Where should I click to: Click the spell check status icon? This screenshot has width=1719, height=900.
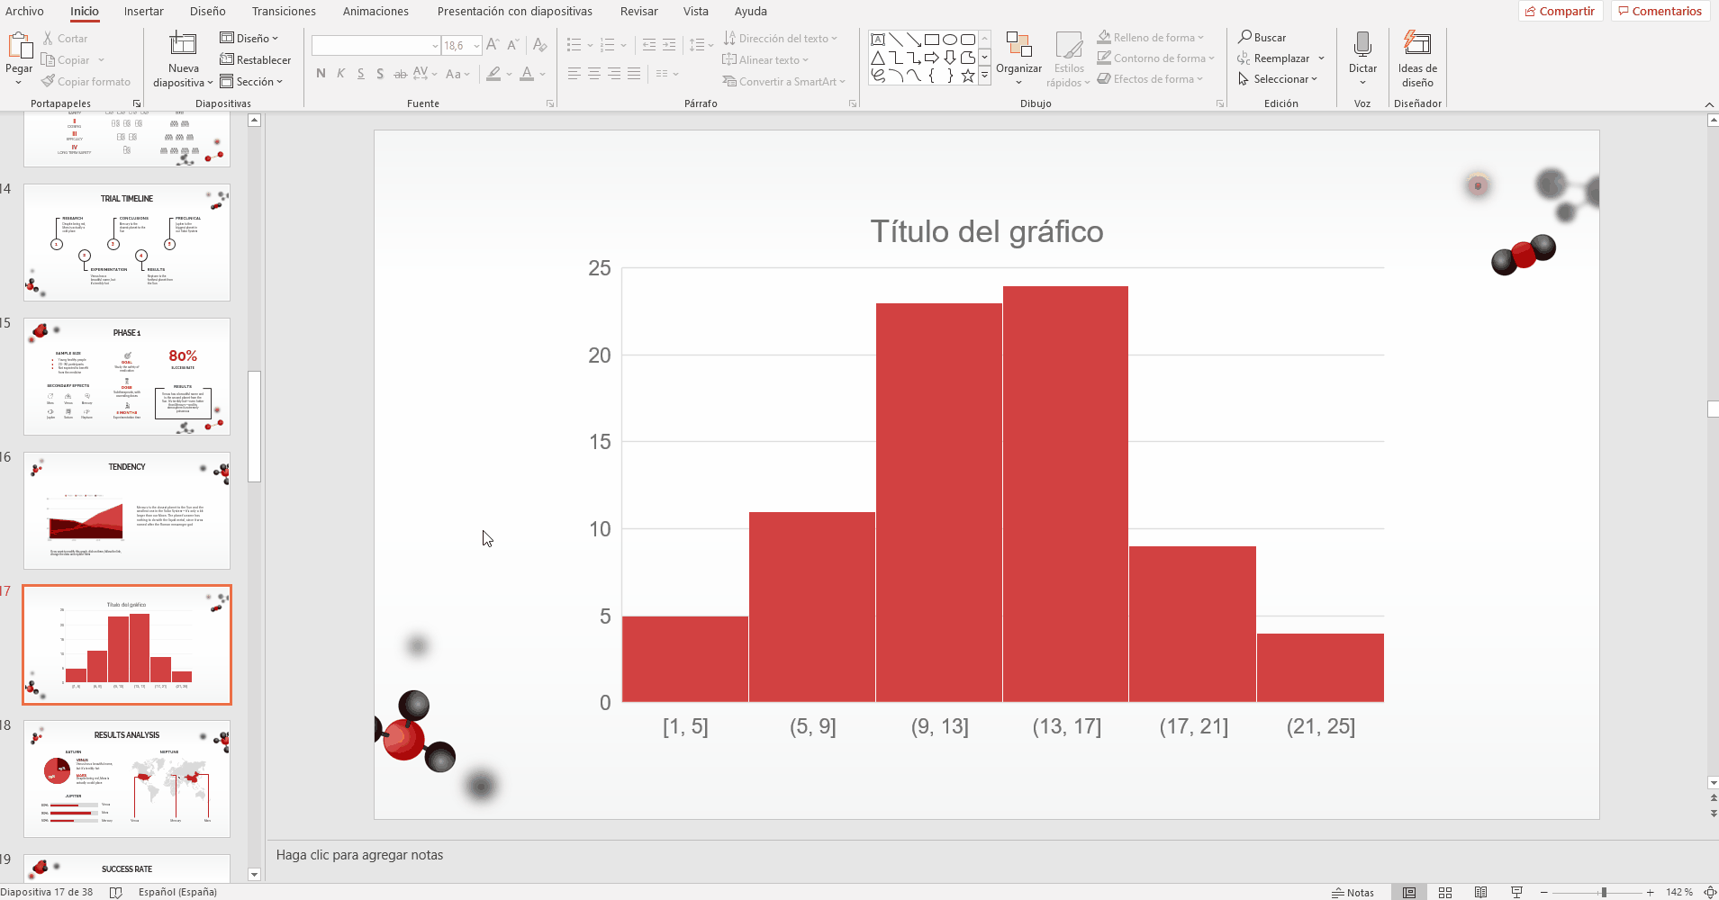[115, 892]
